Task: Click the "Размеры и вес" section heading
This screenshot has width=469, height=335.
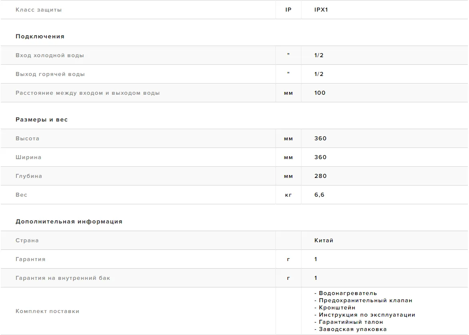Action: click(x=42, y=120)
